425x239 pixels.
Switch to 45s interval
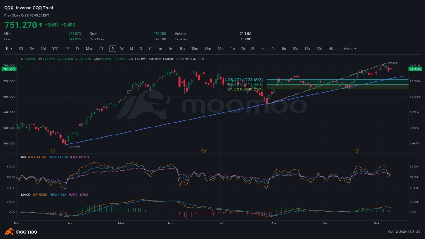[332, 49]
